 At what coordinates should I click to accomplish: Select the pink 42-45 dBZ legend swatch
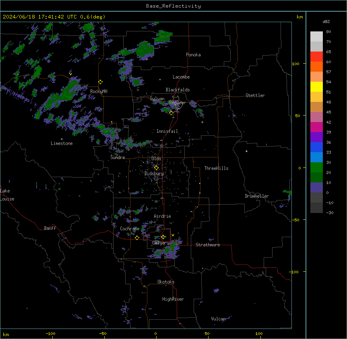tap(316, 117)
